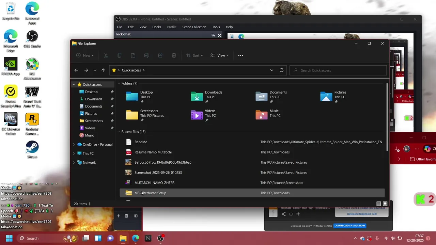
Task: Click the OBS Studio taskbar icon
Action: [160, 238]
